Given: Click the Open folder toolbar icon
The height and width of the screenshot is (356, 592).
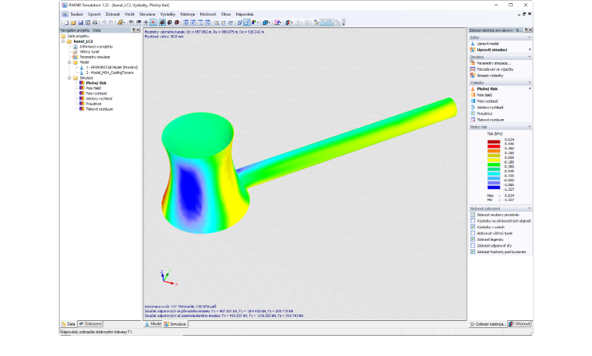Looking at the screenshot, I should 74,23.
